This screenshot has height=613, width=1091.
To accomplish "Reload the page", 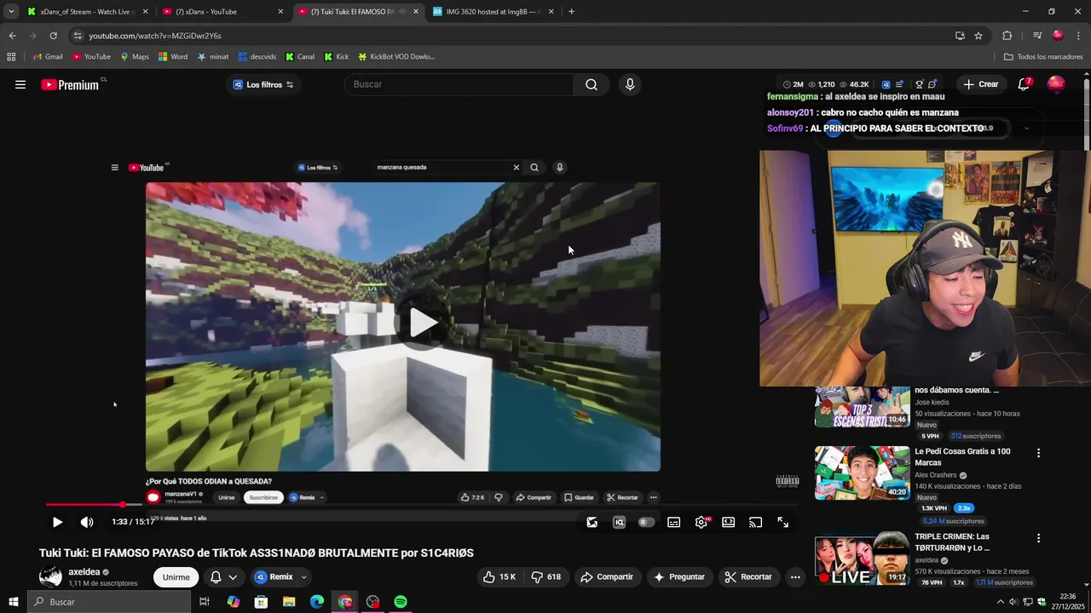I will (53, 36).
